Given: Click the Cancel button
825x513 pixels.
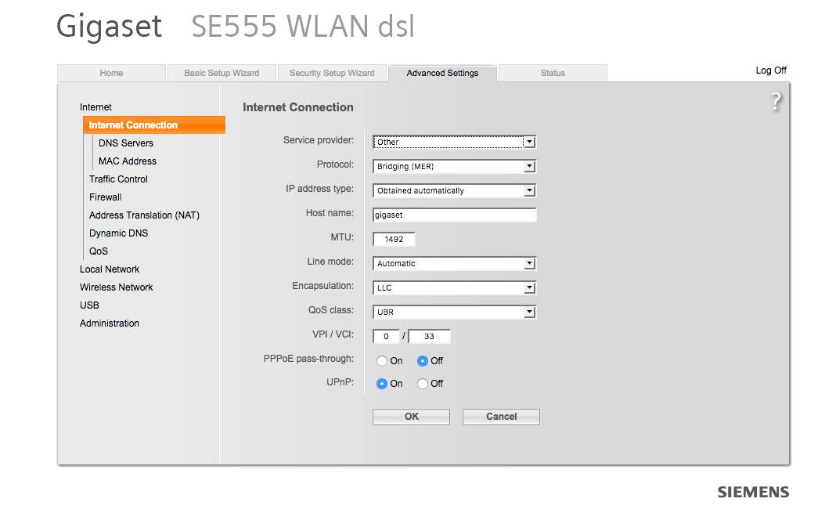Looking at the screenshot, I should 501,417.
